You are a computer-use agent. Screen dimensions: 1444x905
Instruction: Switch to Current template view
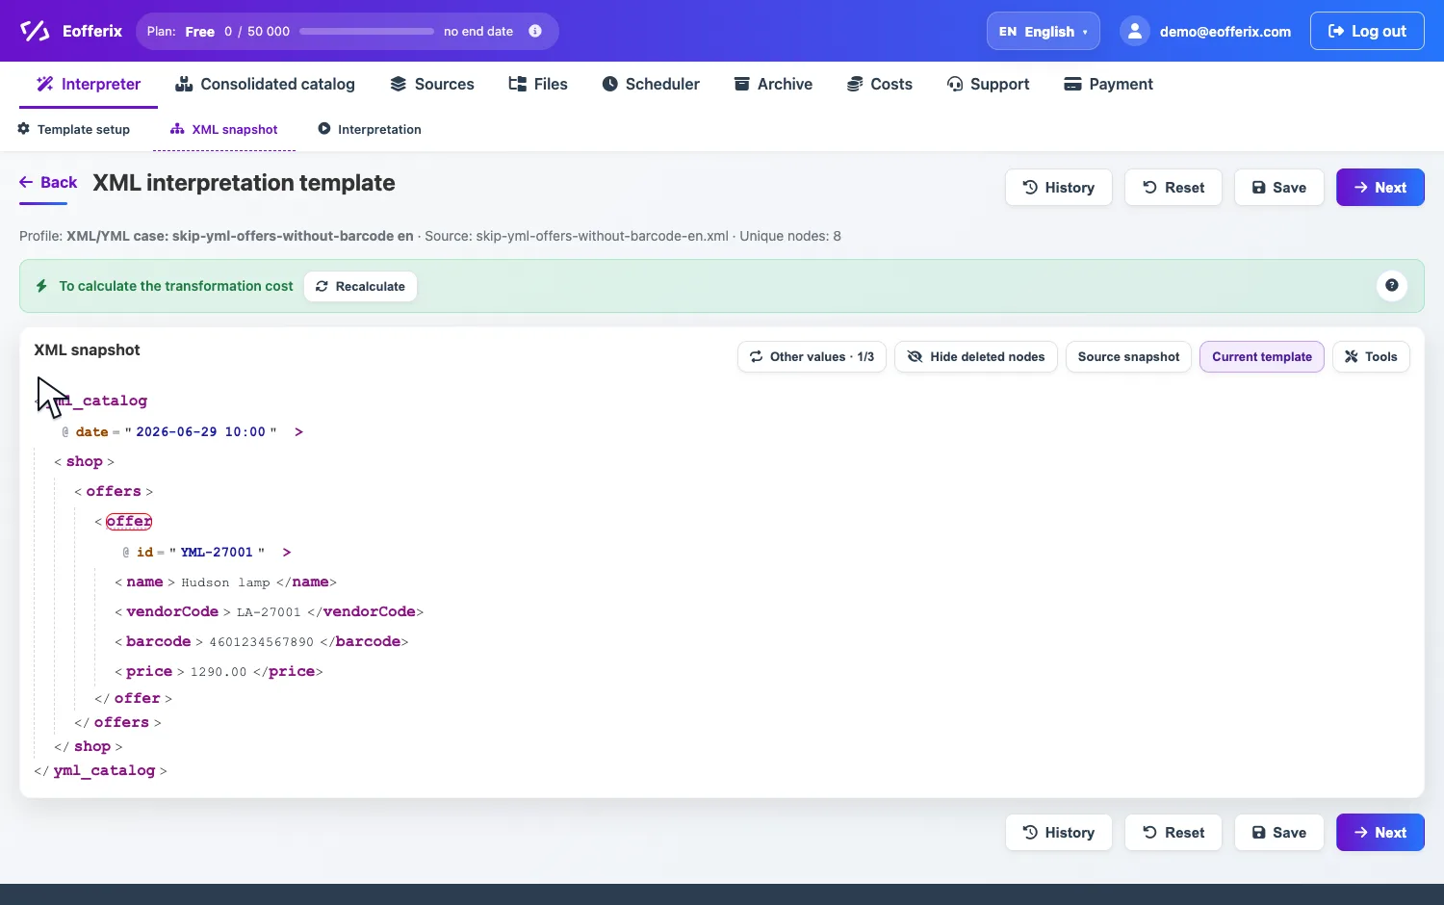tap(1262, 356)
